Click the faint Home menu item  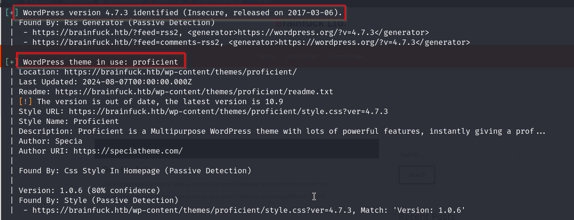(266, 56)
